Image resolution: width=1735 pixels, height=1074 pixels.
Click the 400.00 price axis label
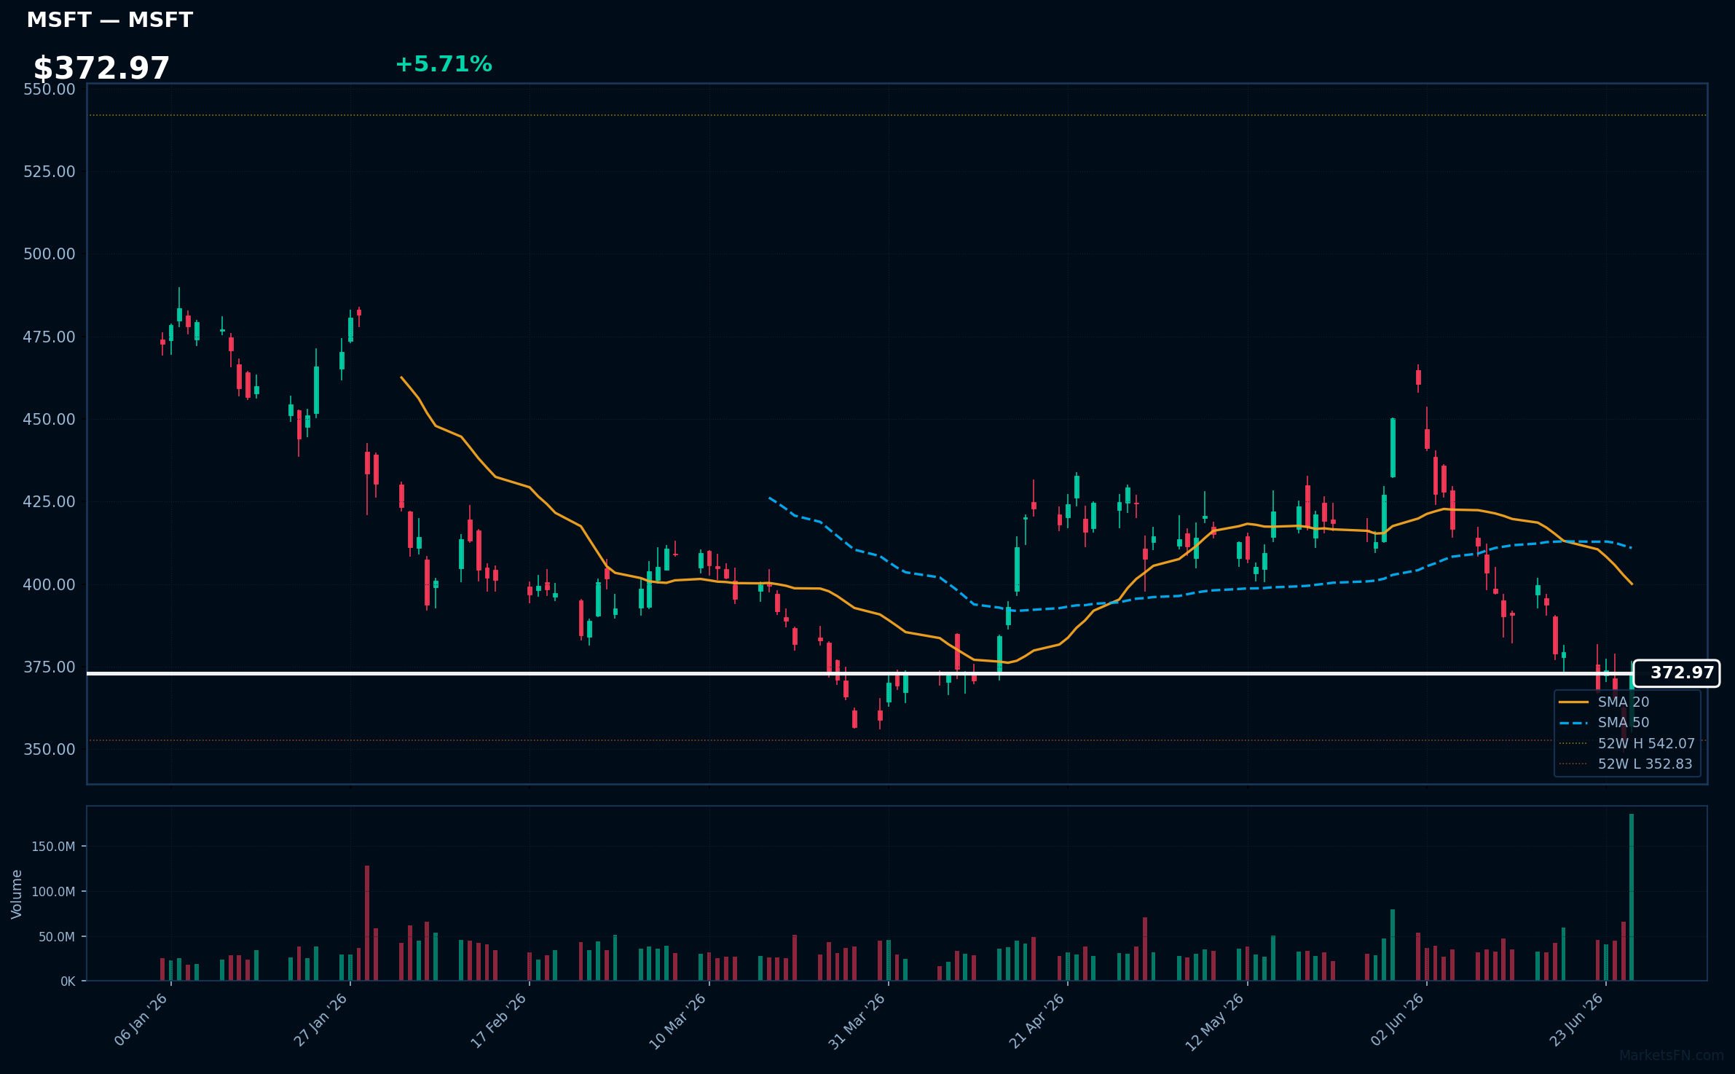pyautogui.click(x=50, y=585)
